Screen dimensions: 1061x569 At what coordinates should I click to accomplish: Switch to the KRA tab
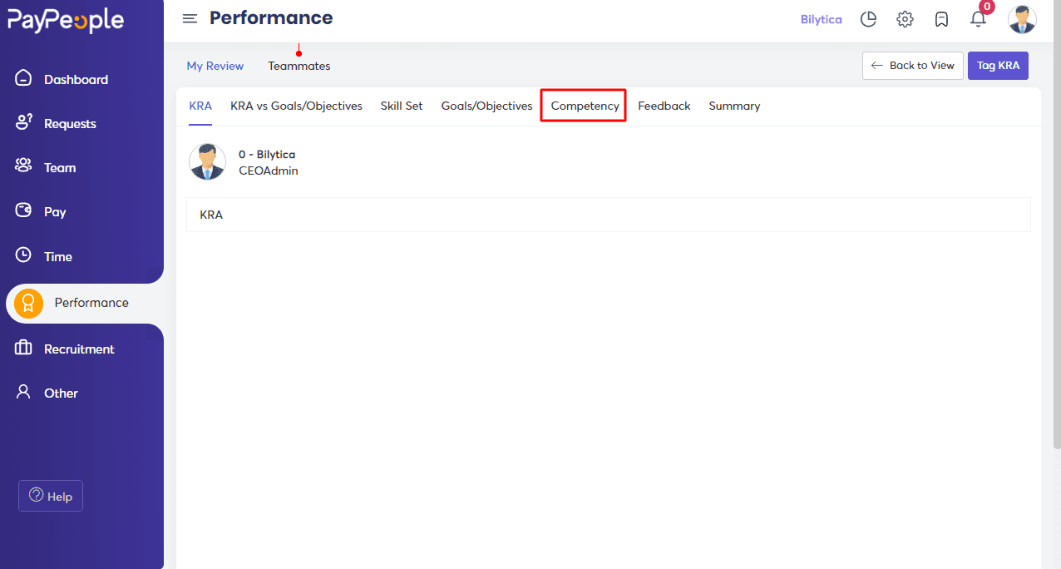tap(200, 106)
